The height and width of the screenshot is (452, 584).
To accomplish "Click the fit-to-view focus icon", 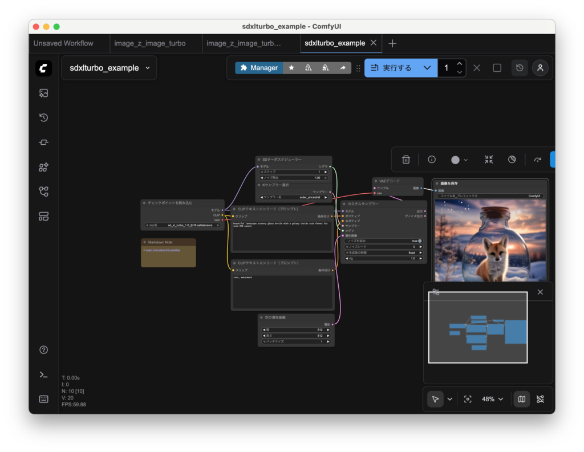I will [468, 399].
